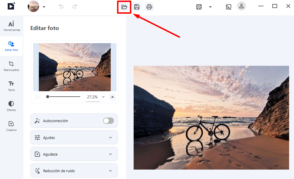The image size is (294, 179).
Task: Open a file with the folder icon
Action: pyautogui.click(x=124, y=7)
